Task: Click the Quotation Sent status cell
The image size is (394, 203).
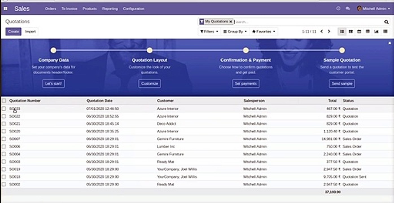Action: click(354, 177)
